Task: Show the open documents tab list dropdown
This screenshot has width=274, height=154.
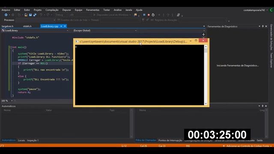Action: pos(204,27)
